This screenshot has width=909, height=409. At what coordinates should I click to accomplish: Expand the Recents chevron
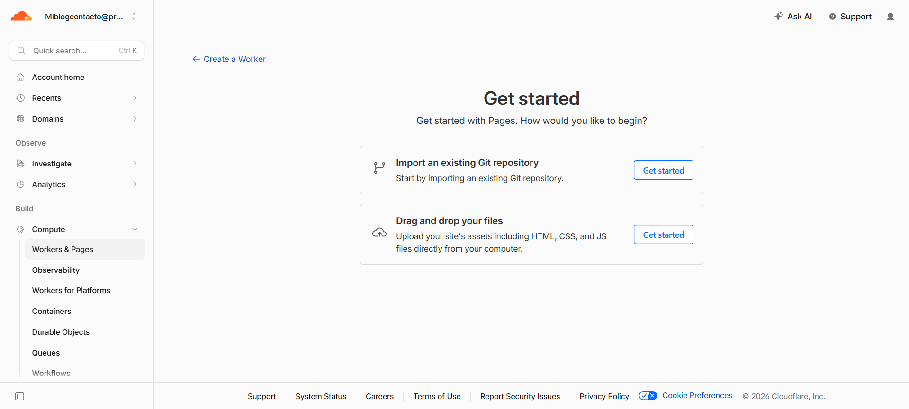coord(135,98)
